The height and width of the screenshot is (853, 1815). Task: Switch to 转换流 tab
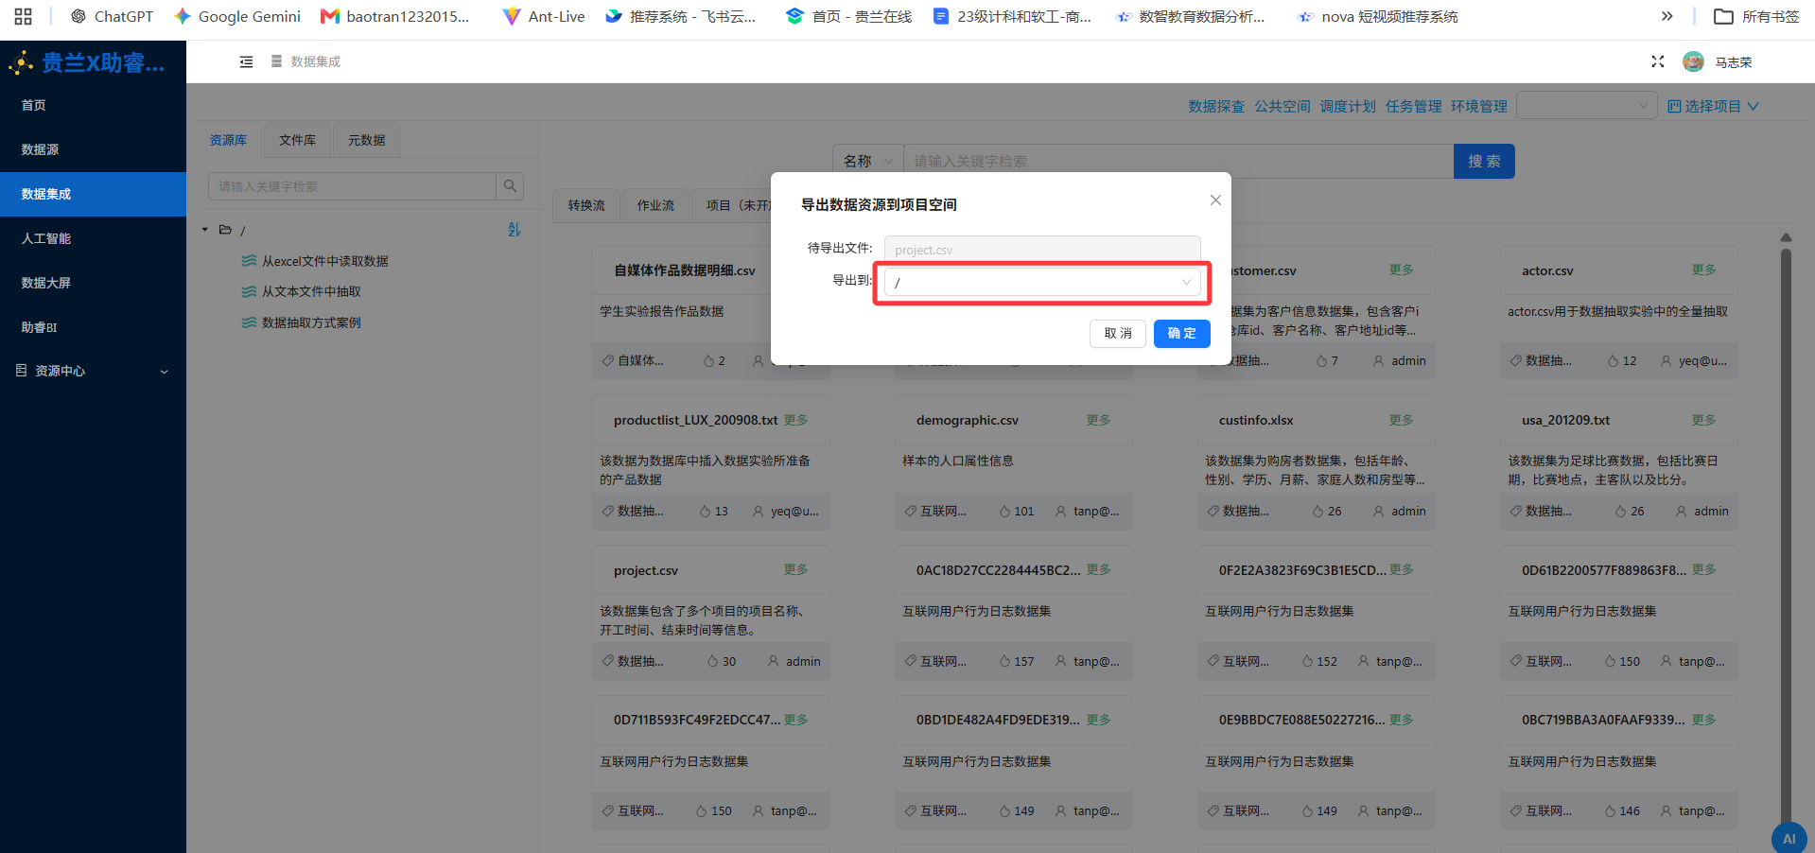tap(586, 205)
